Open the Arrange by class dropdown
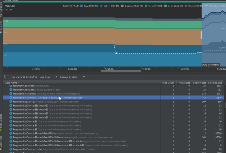 pos(72,77)
